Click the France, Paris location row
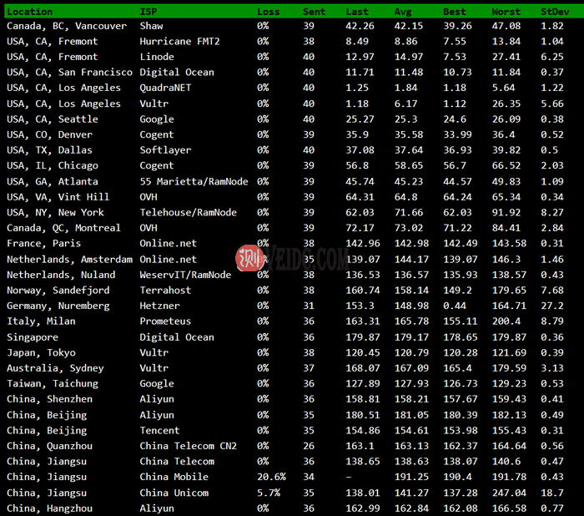Image resolution: width=584 pixels, height=516 pixels. 43,243
